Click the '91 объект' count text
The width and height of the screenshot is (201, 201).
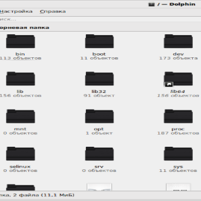click(x=99, y=95)
